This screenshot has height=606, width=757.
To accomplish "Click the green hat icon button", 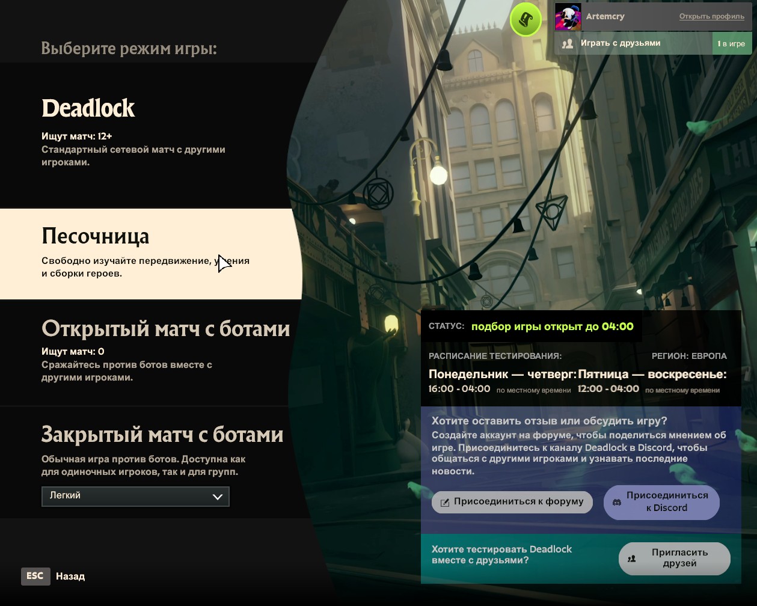I will (x=526, y=20).
